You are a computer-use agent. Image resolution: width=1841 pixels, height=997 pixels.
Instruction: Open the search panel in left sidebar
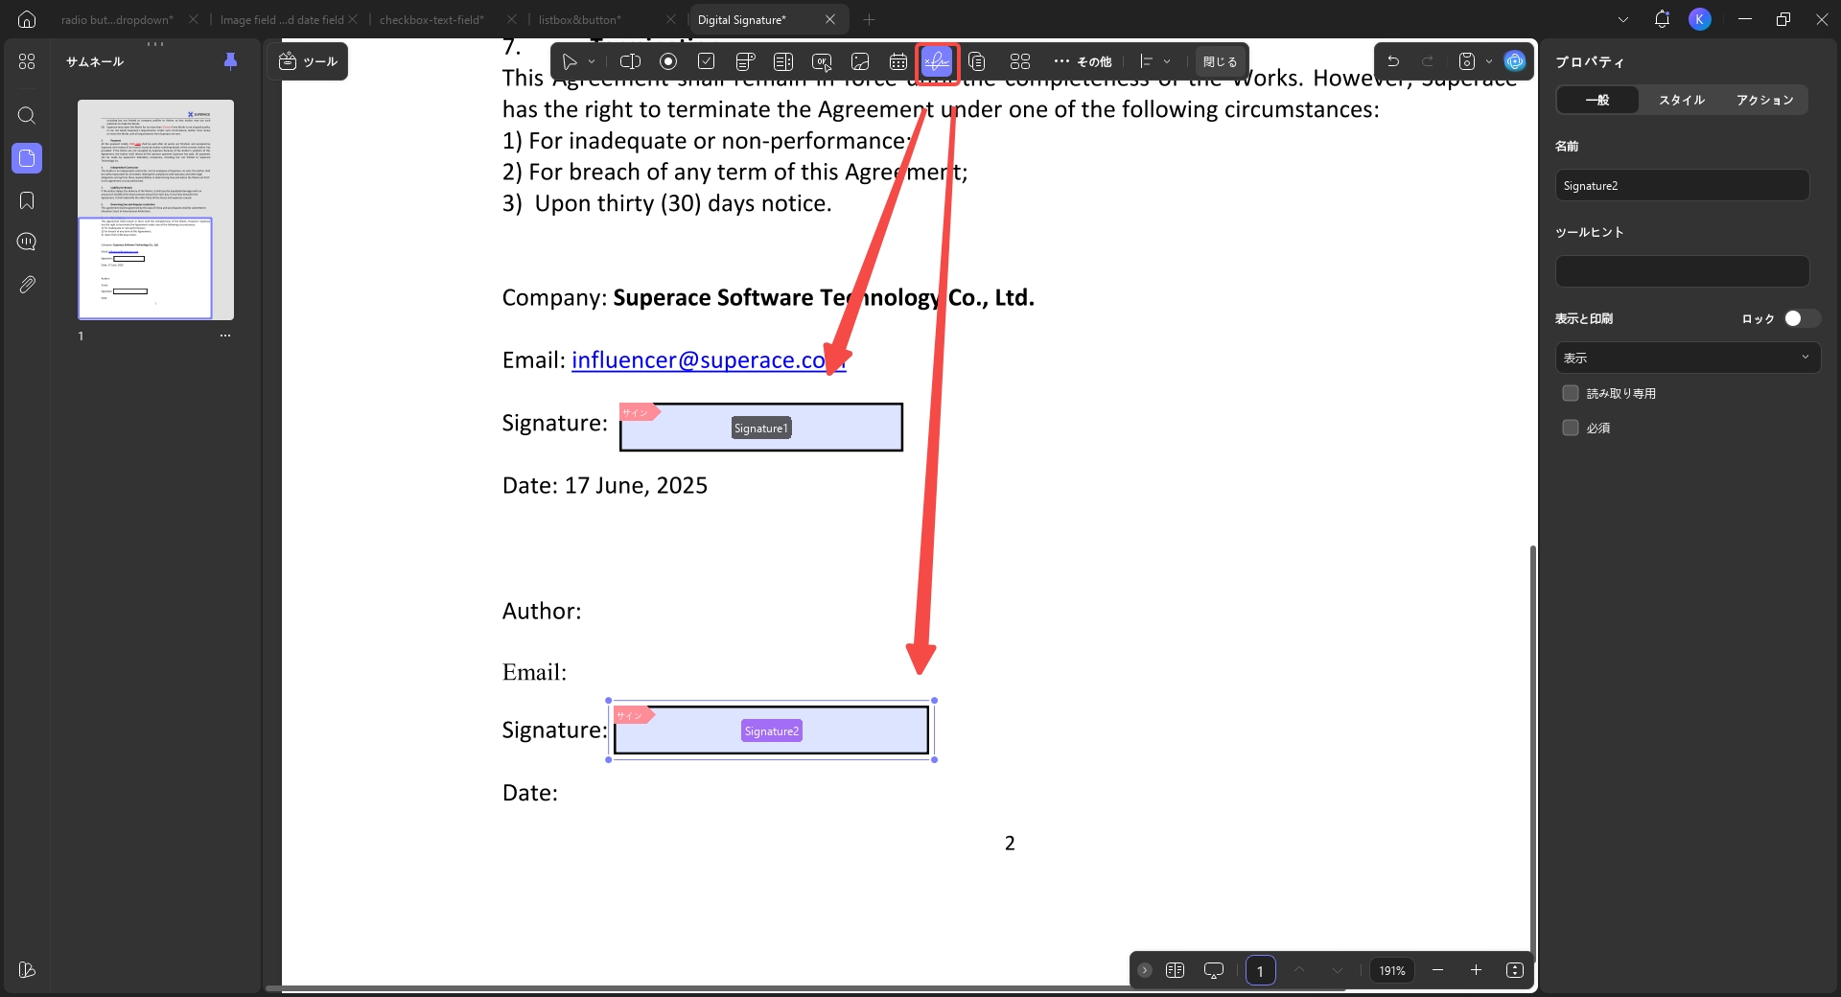pyautogui.click(x=27, y=115)
